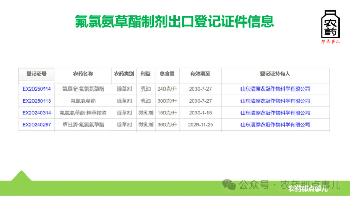This screenshot has height=197, width=350.
Task: Select pesticide name 氟氯氨草酯·精草铵膦
Action: pyautogui.click(x=83, y=113)
